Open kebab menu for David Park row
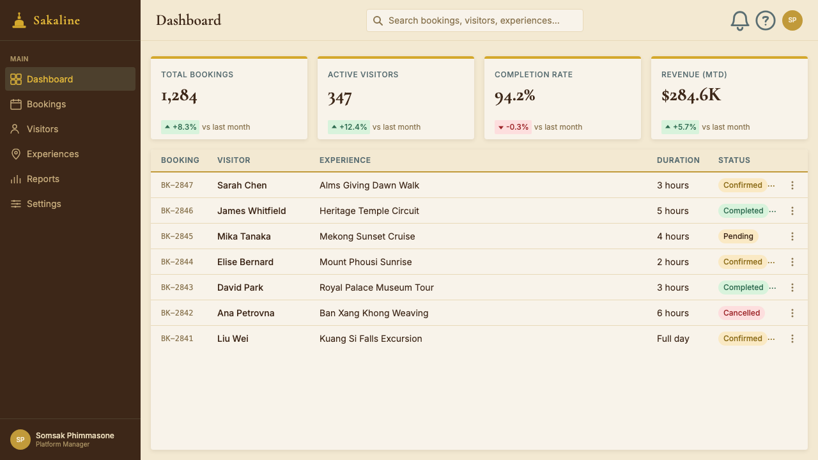 point(792,287)
